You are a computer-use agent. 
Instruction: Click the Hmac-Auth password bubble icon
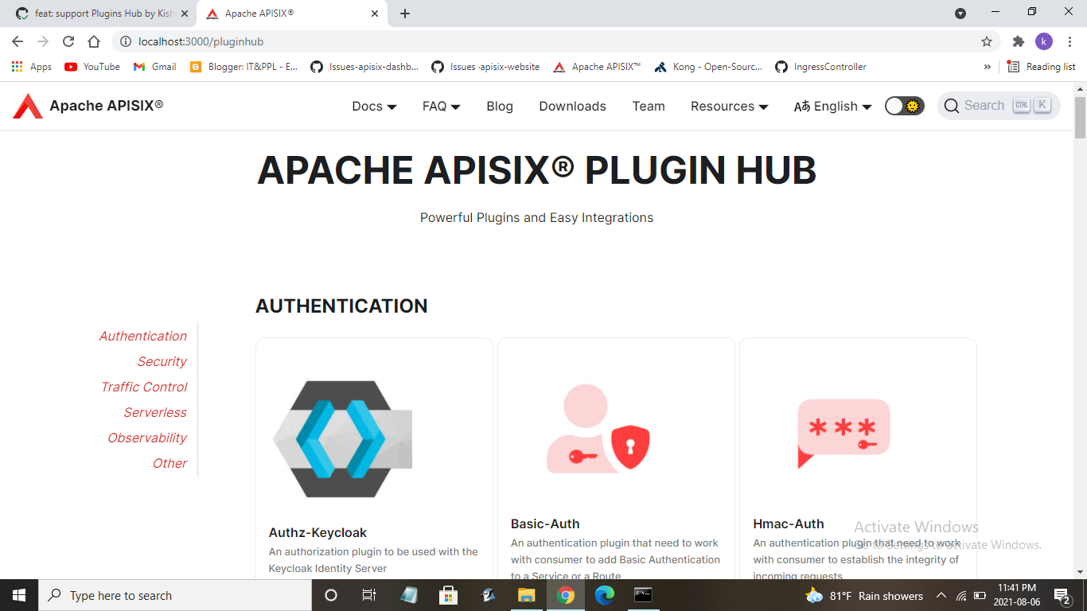coord(843,434)
